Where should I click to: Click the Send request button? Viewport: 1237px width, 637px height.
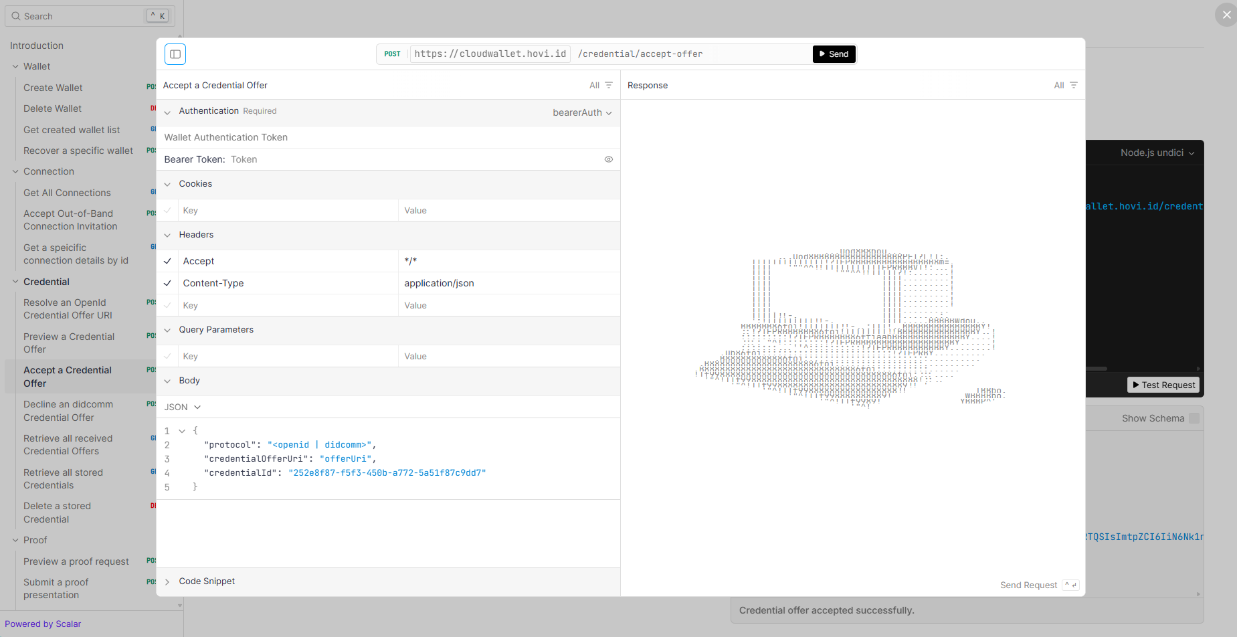coord(834,54)
